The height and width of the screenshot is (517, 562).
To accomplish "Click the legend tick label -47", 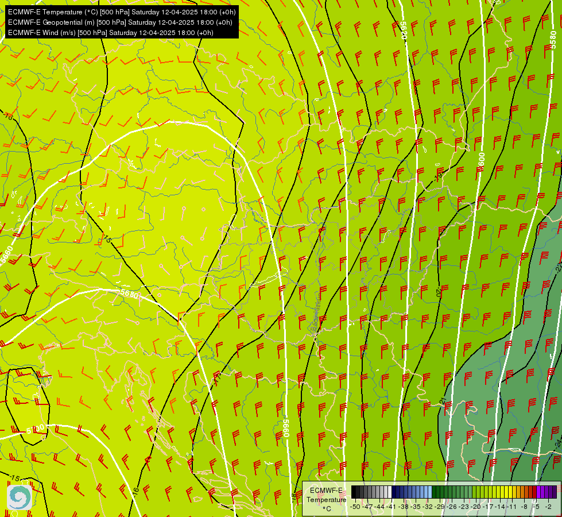I will point(367,507).
